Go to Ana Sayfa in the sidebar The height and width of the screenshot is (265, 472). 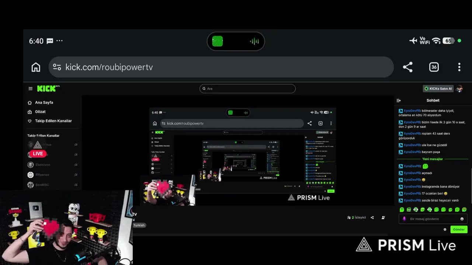[44, 103]
